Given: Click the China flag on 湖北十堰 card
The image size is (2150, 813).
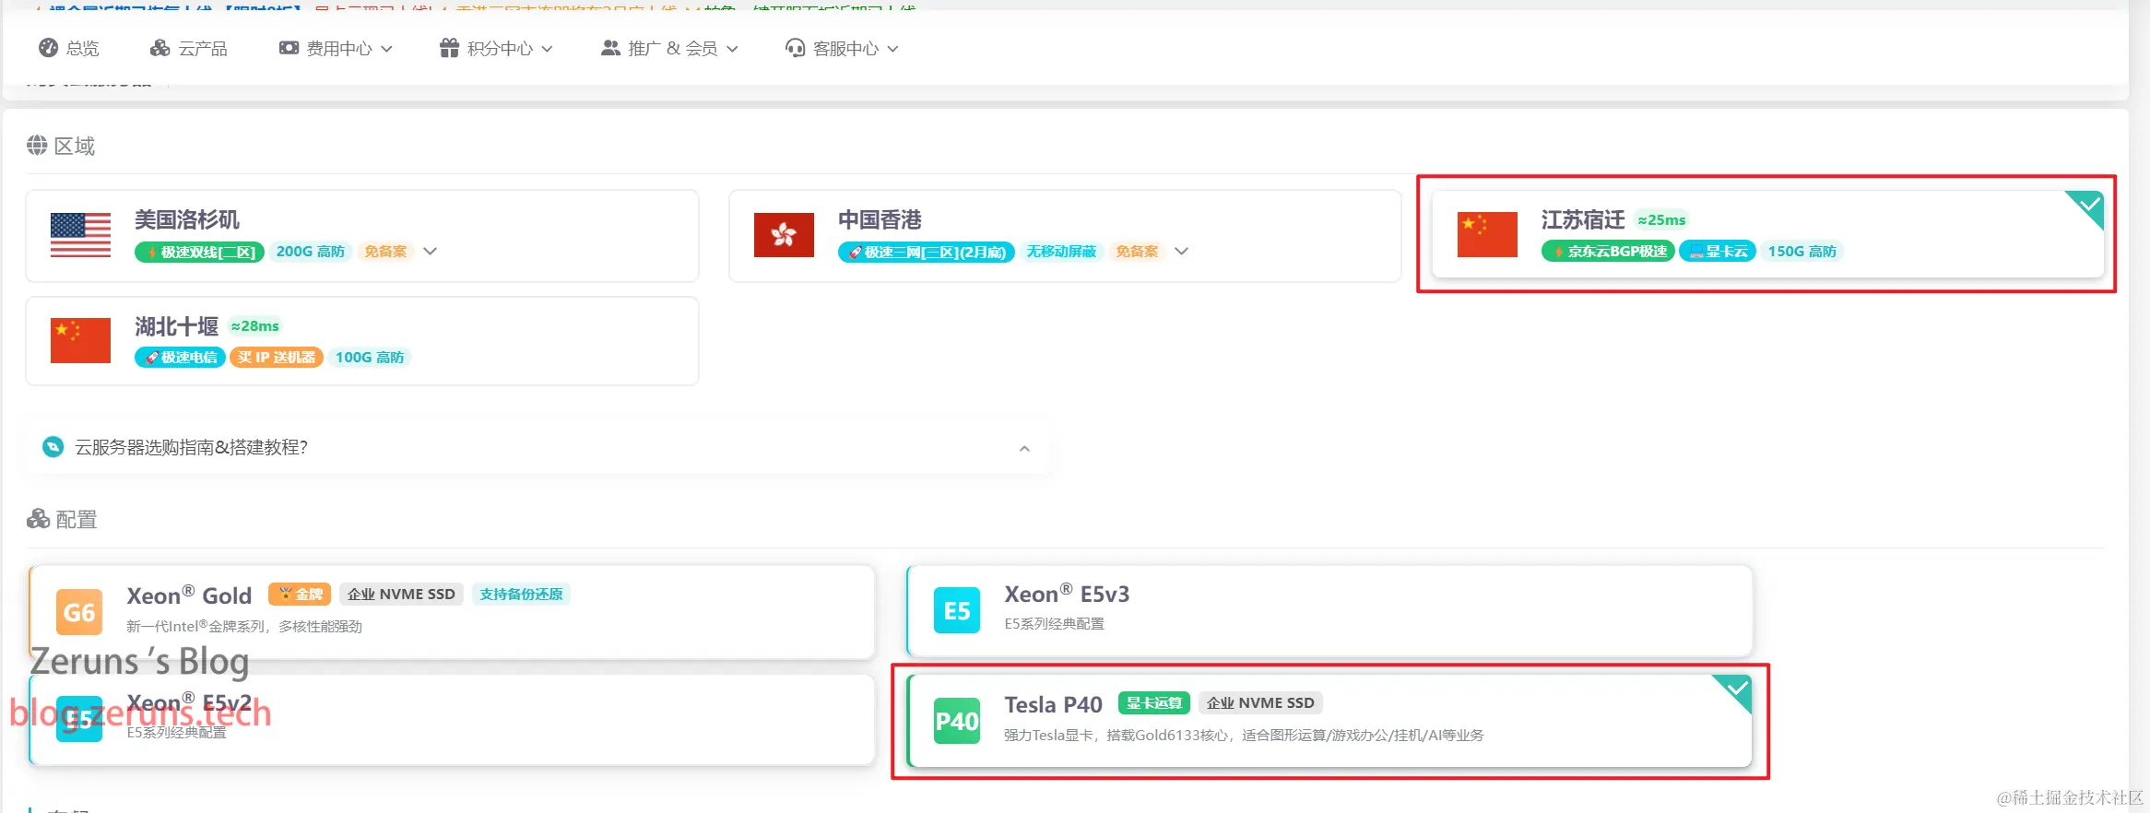Looking at the screenshot, I should pyautogui.click(x=80, y=340).
